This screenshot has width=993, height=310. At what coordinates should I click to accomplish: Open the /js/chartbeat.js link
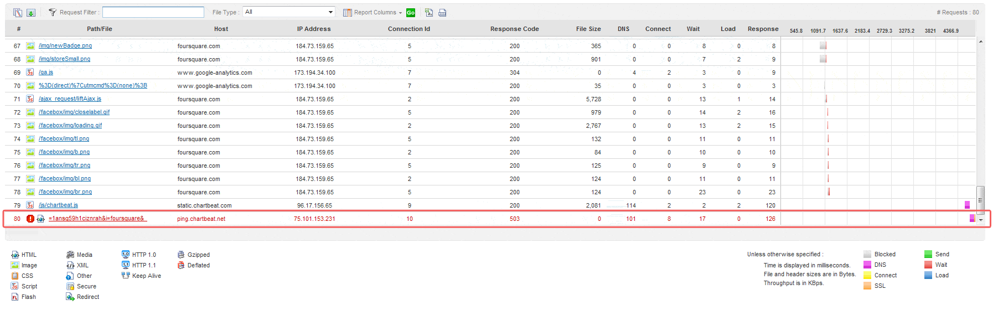[58, 205]
